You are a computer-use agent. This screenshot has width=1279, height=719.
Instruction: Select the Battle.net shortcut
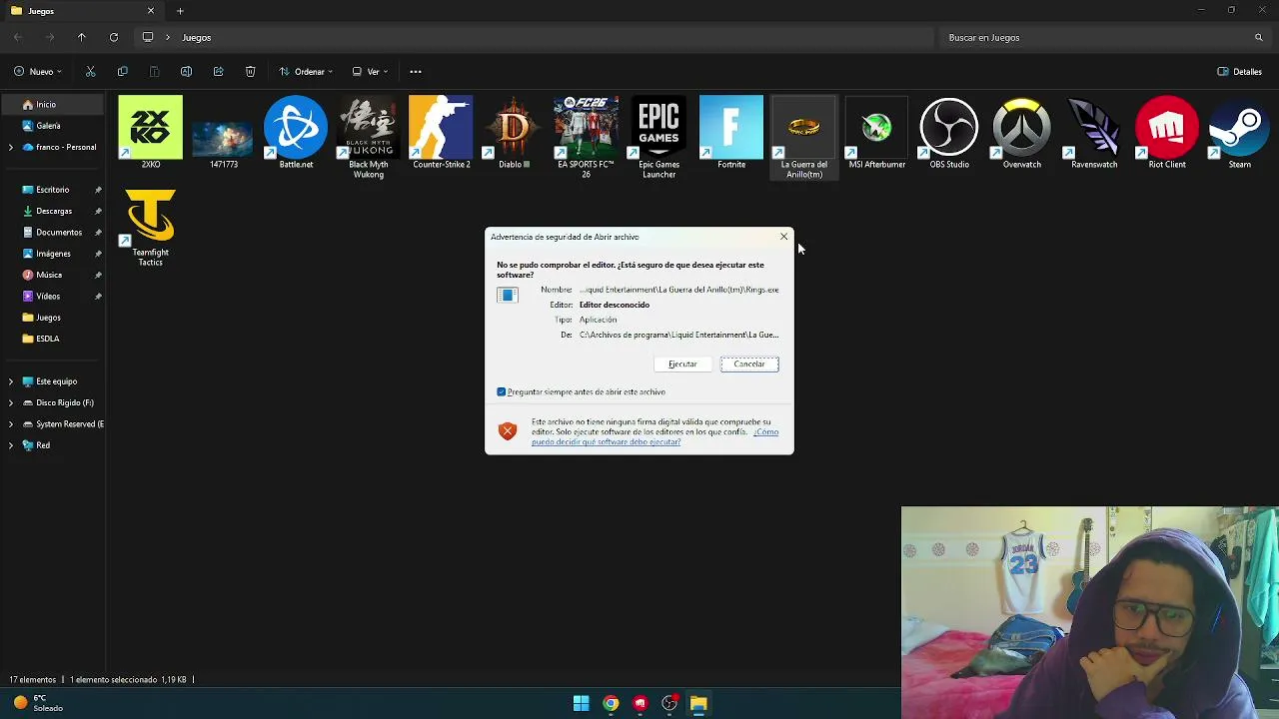(296, 132)
